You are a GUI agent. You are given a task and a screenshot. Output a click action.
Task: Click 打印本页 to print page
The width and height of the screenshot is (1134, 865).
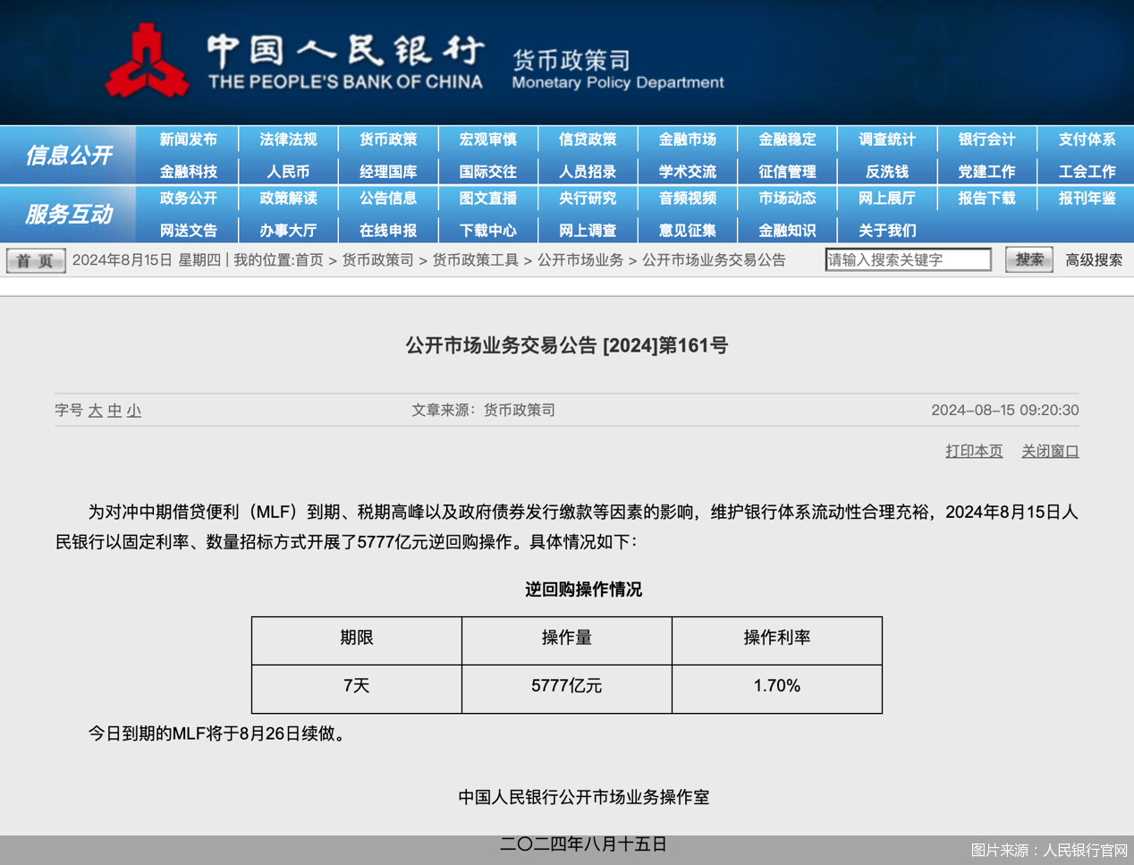click(x=974, y=451)
